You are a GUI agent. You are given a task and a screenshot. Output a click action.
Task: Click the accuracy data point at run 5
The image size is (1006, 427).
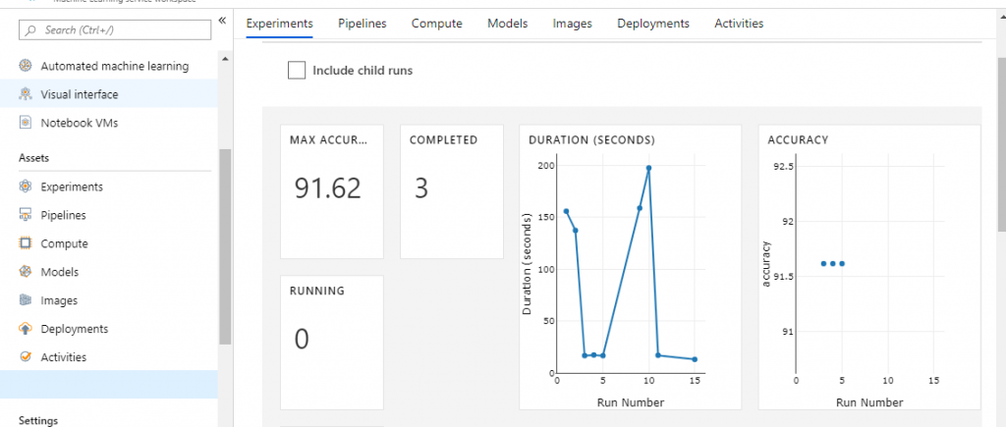842,263
